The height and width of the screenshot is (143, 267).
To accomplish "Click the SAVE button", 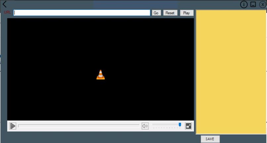I will coord(210,139).
